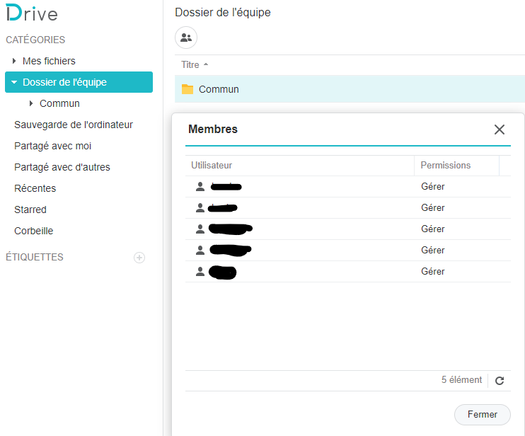This screenshot has width=525, height=436.
Task: Click the plus icon next to Étiquettes
Action: (139, 258)
